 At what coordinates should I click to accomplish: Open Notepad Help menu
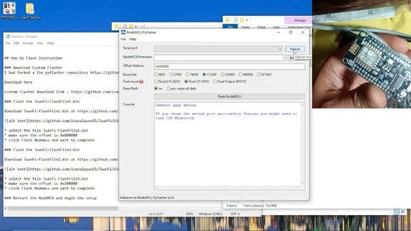[x=51, y=43]
